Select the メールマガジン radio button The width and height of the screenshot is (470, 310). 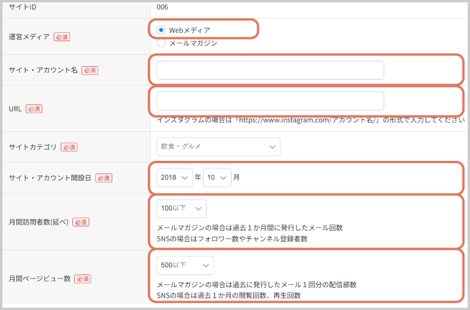[161, 43]
